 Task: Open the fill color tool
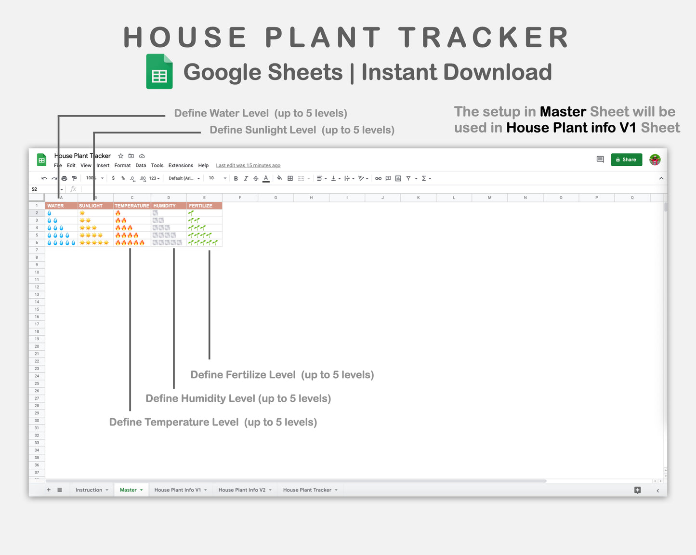279,178
